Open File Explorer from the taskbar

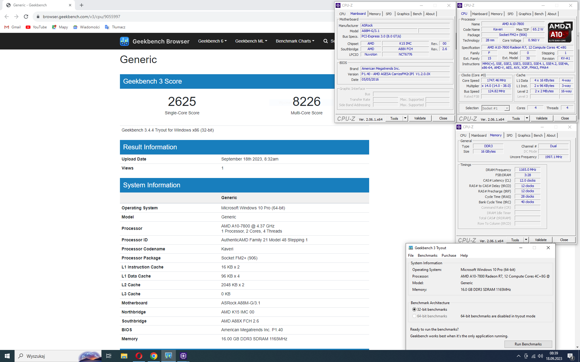[x=124, y=356]
